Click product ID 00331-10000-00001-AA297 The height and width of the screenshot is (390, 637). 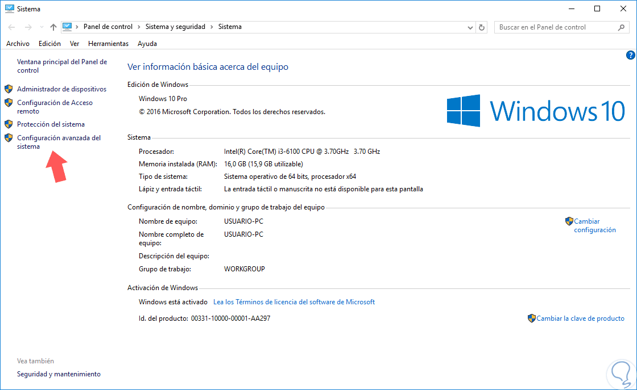point(230,318)
